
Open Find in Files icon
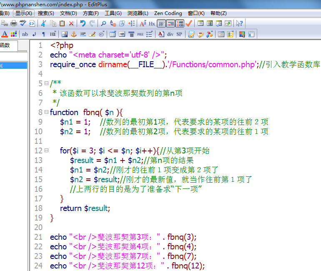(x=122, y=23)
